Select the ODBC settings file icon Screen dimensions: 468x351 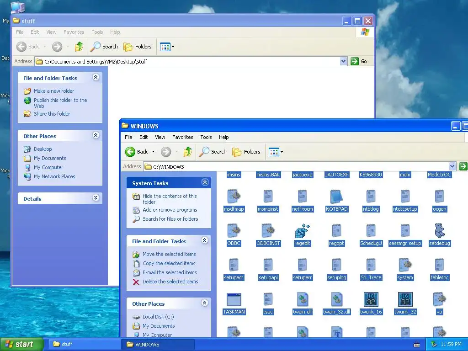point(234,231)
